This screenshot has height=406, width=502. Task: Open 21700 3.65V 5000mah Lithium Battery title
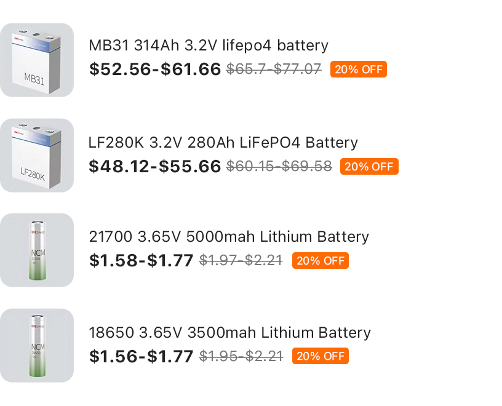coord(229,237)
